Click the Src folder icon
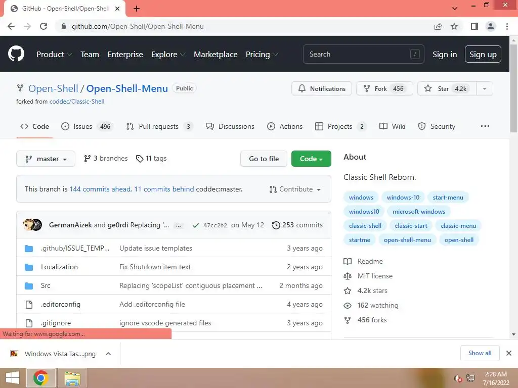This screenshot has height=388, width=518. [29, 286]
